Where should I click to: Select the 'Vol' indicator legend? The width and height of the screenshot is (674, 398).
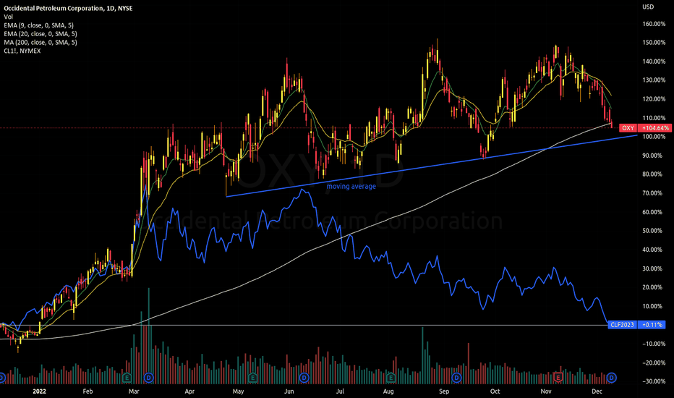click(8, 17)
